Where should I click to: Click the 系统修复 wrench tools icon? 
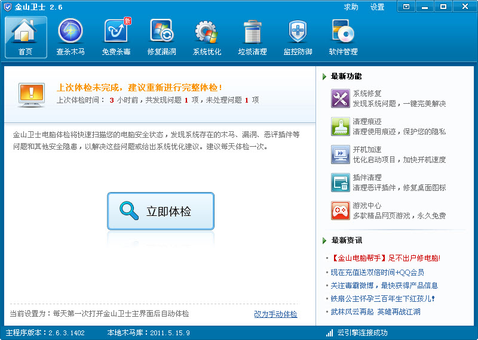pos(340,98)
